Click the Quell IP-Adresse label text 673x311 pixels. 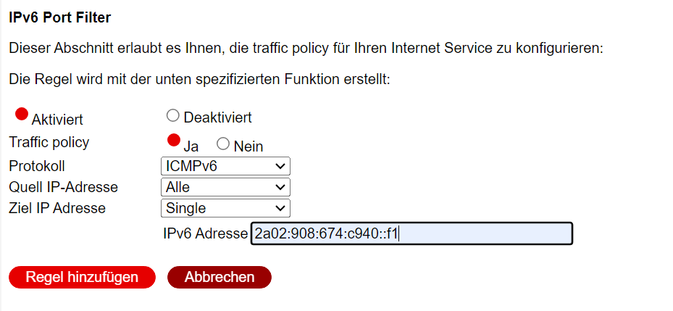pos(63,187)
